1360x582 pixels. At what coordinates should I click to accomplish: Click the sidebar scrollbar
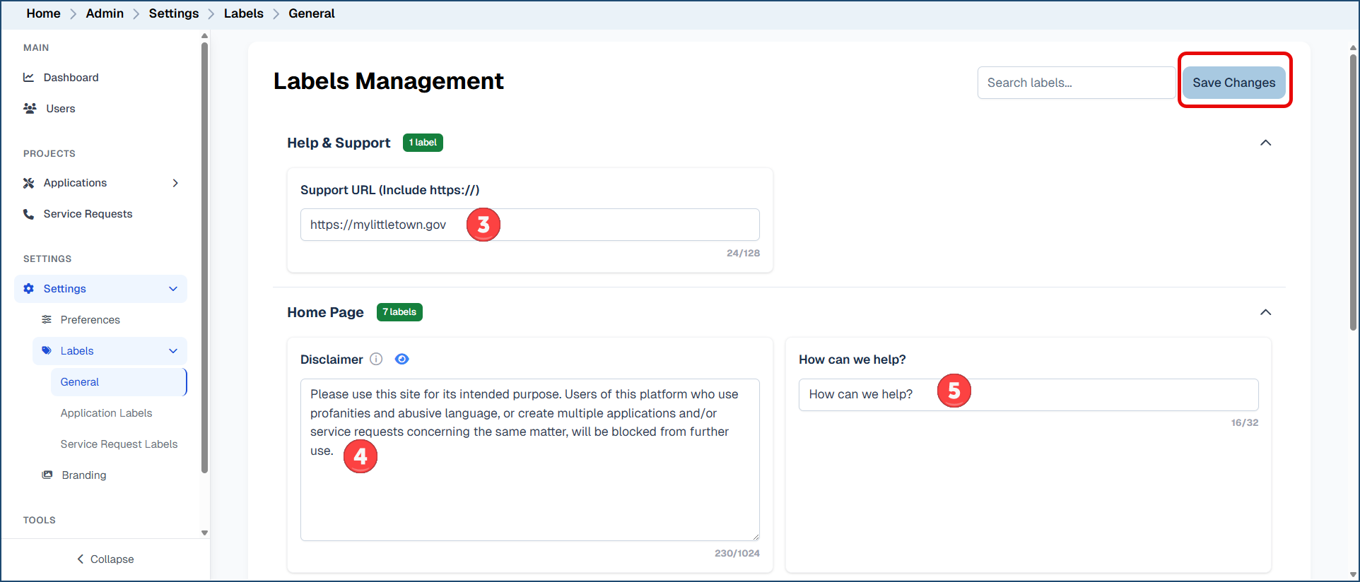pos(204,258)
